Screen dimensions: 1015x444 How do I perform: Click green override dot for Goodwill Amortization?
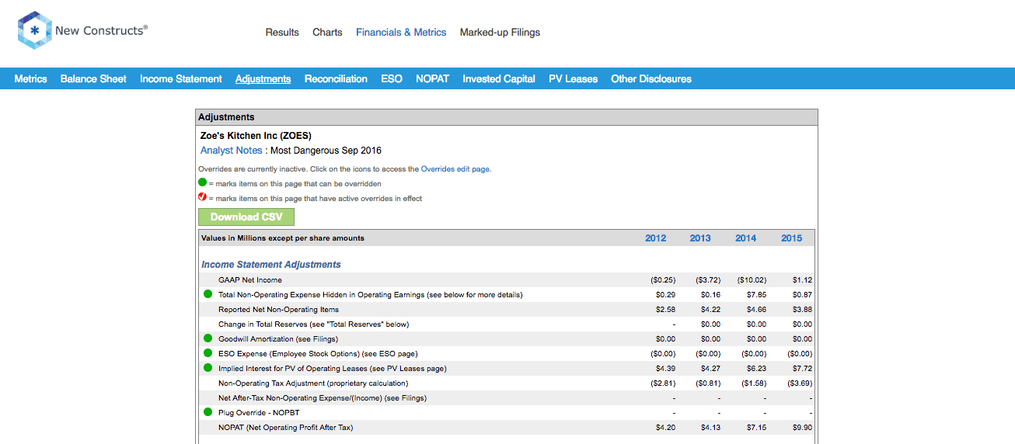(x=208, y=338)
